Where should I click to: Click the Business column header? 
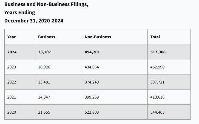(47, 37)
